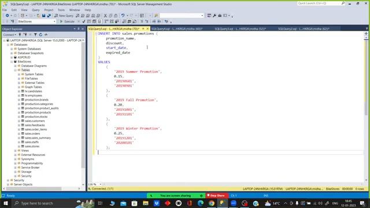
Task: Open the Connect dropdown in Object Explorer
Action: point(10,35)
